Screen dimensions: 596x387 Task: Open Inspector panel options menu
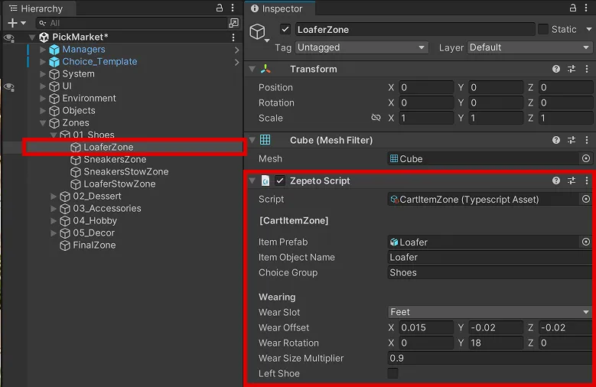586,8
